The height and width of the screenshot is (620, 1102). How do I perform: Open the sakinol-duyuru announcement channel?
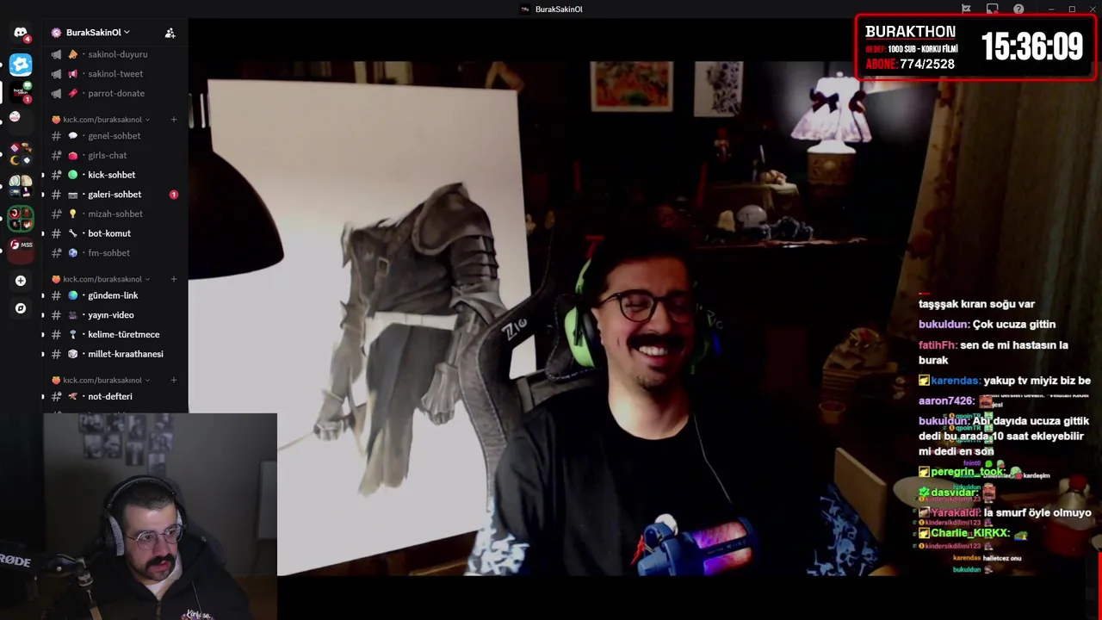[x=115, y=54]
